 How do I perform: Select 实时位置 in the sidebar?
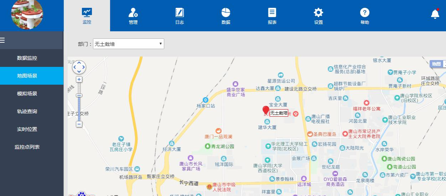(27, 129)
